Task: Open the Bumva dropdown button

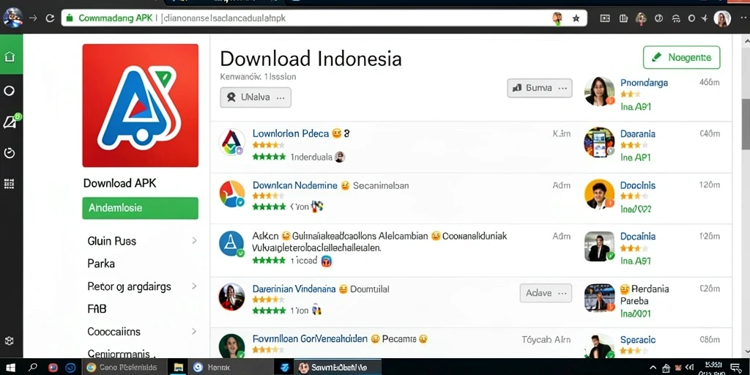Action: click(x=540, y=88)
